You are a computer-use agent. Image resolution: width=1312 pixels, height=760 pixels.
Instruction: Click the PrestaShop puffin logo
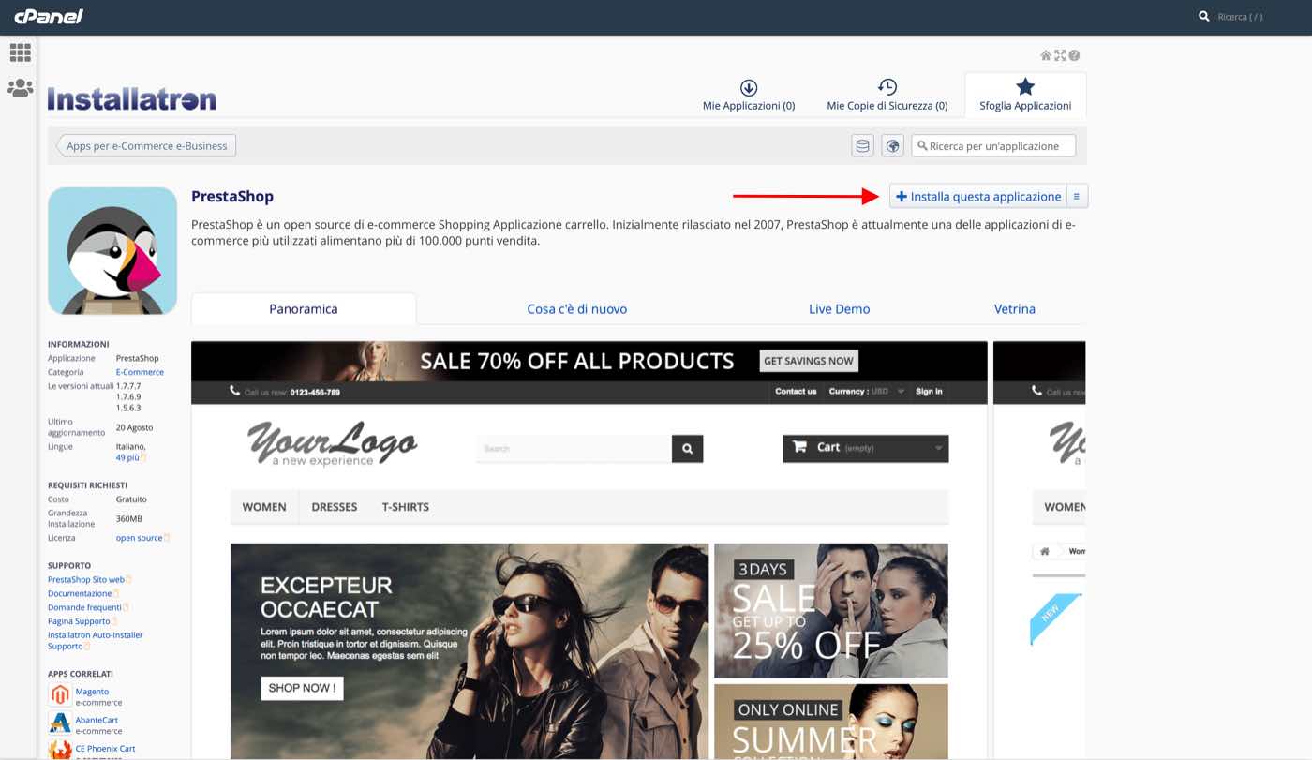coord(112,251)
